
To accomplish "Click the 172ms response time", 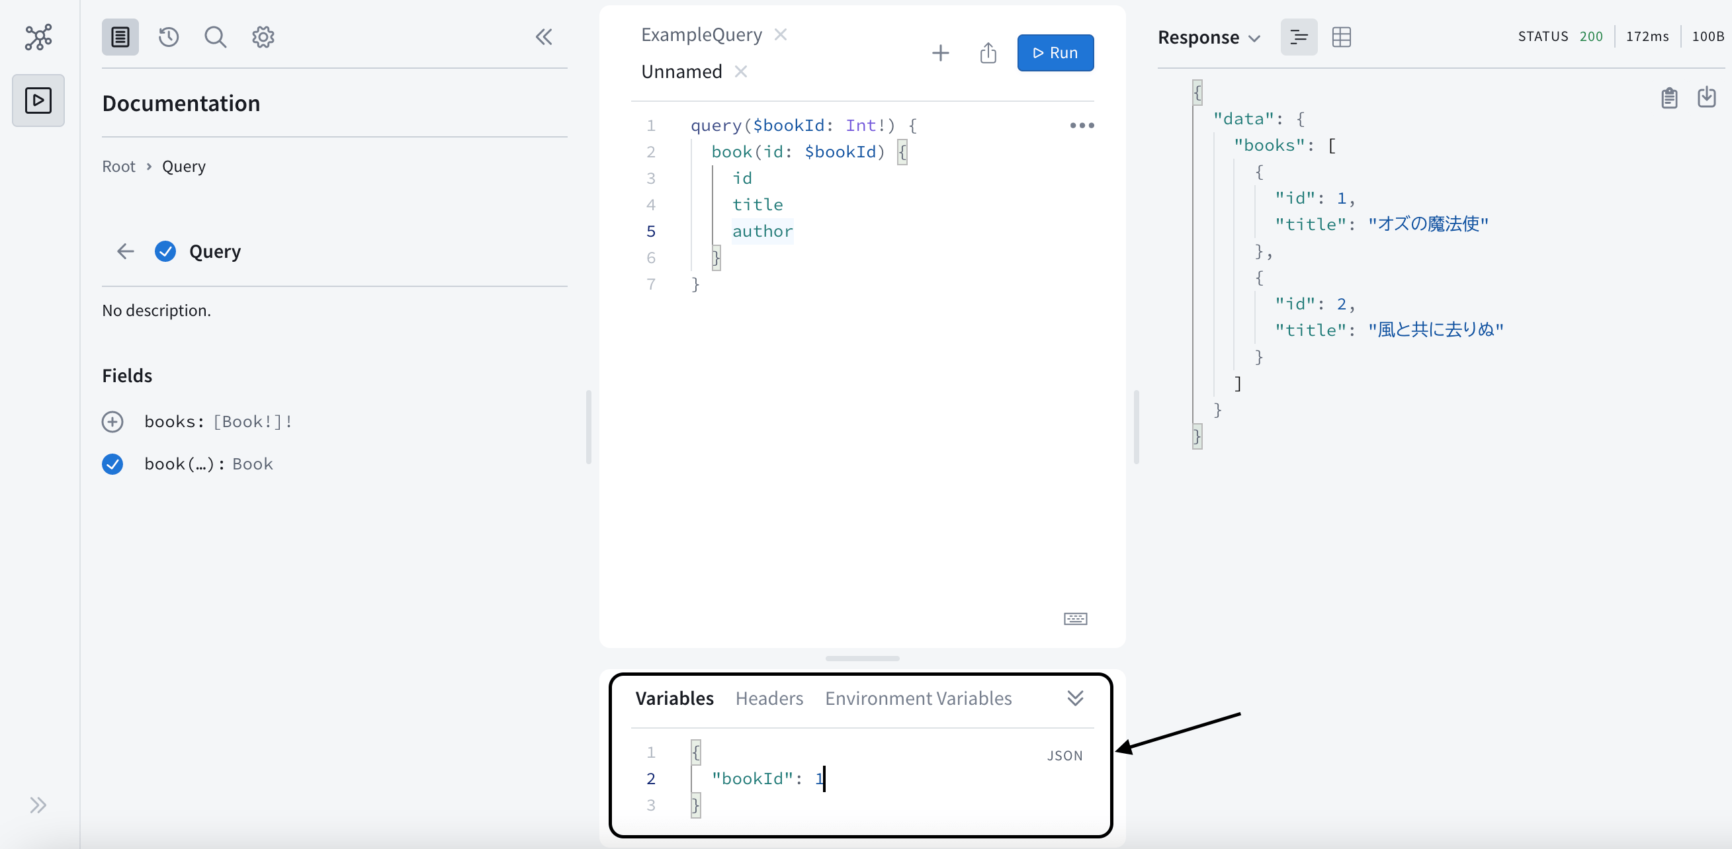I will coord(1647,36).
